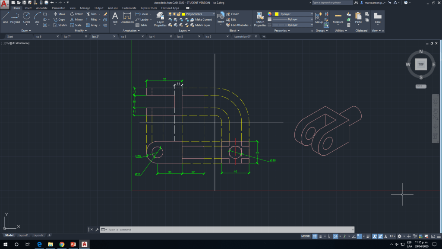Image resolution: width=442 pixels, height=249 pixels.
Task: Switch to the Annotate ribbon tab
Action: tap(42, 8)
